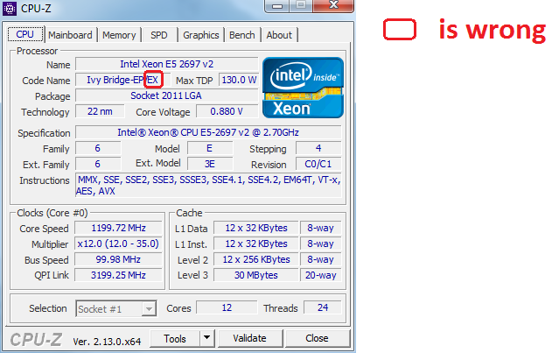Click the Close button at bottom

(x=317, y=338)
